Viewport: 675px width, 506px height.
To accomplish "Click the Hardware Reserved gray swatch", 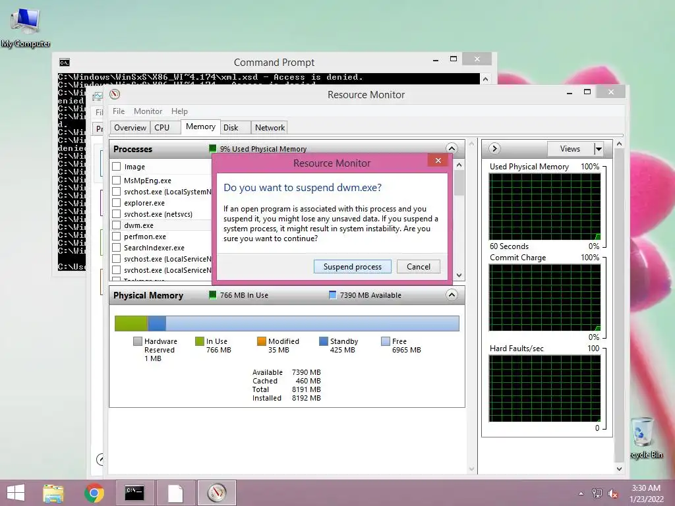I will point(137,341).
